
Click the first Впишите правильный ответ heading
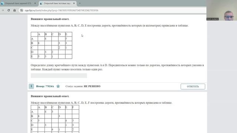tap(50, 19)
